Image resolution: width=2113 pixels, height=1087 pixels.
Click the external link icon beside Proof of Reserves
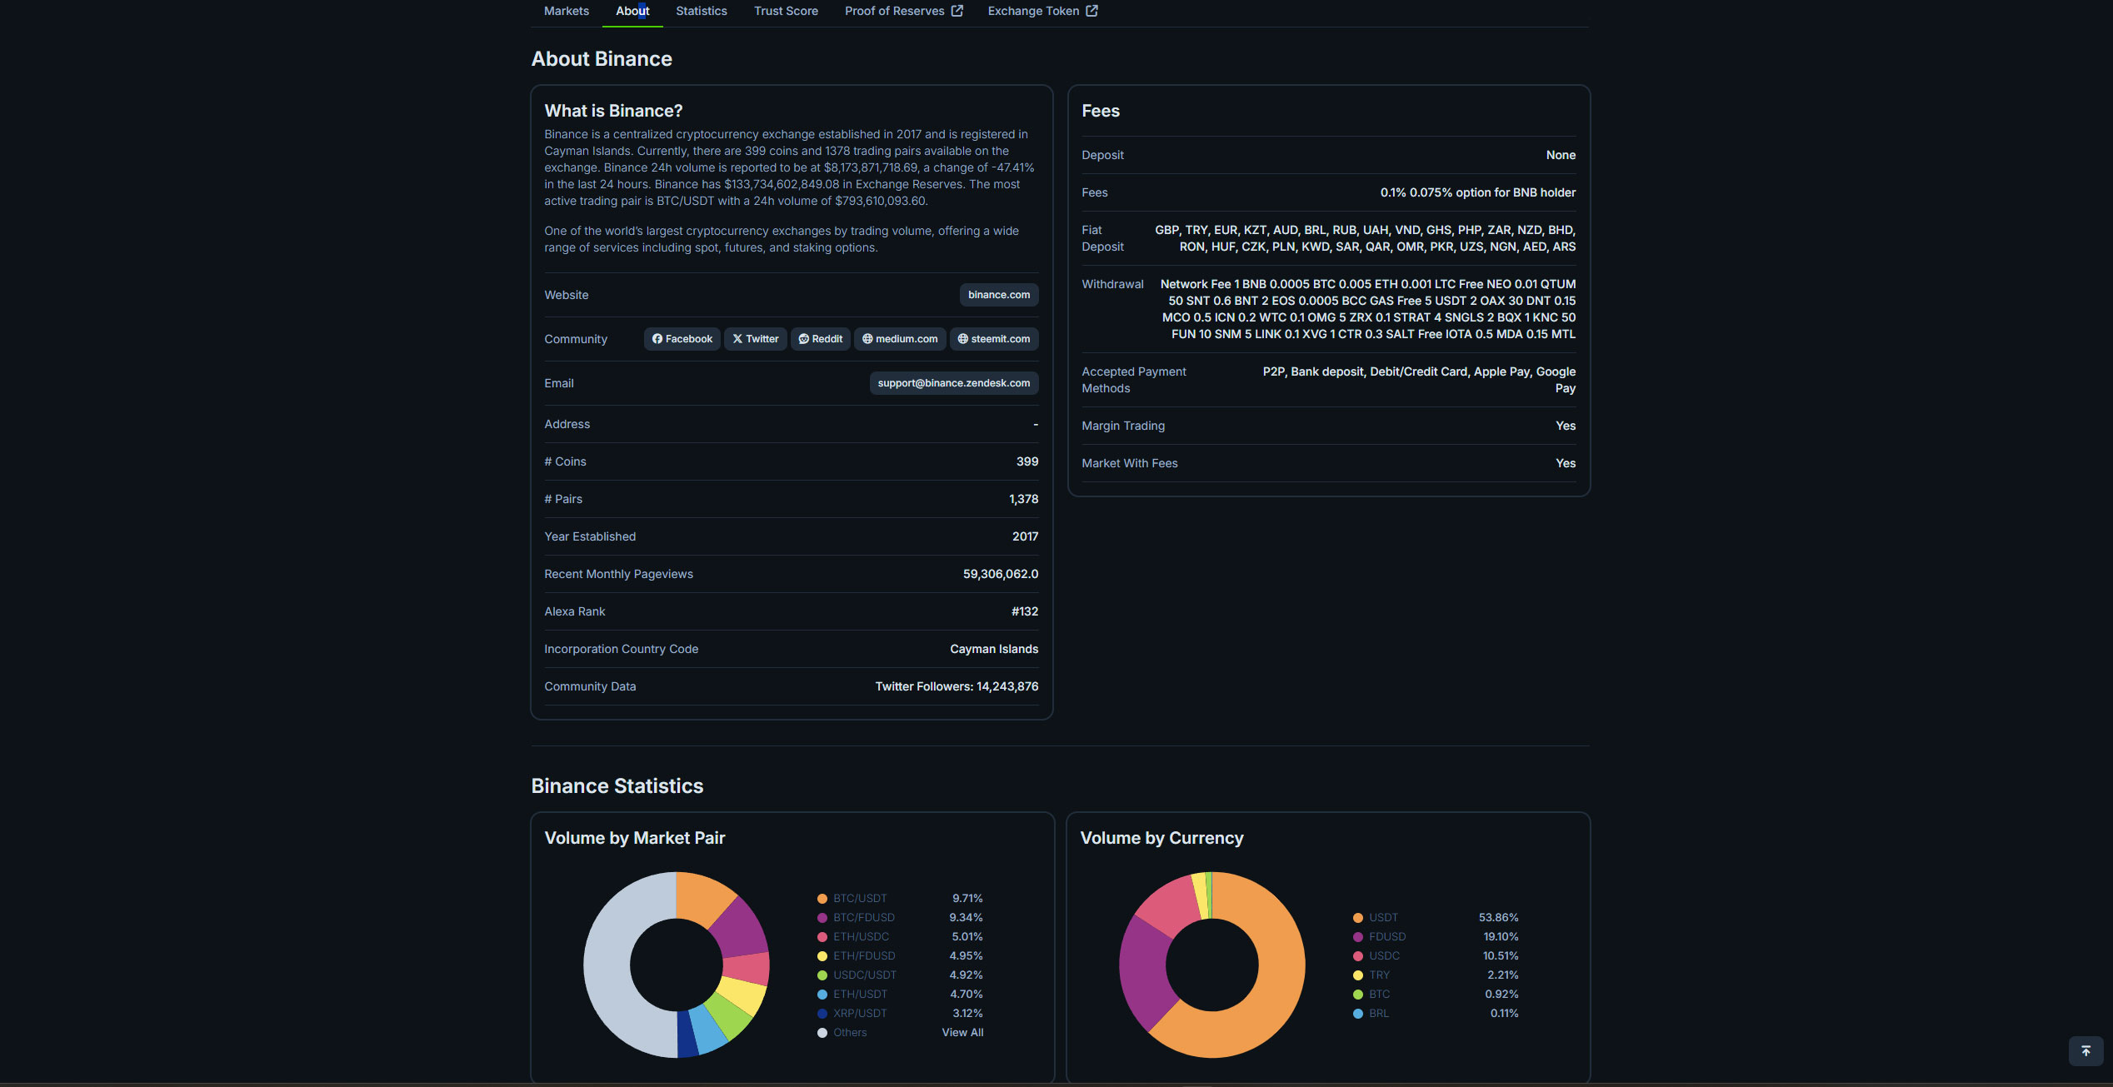[x=957, y=11]
